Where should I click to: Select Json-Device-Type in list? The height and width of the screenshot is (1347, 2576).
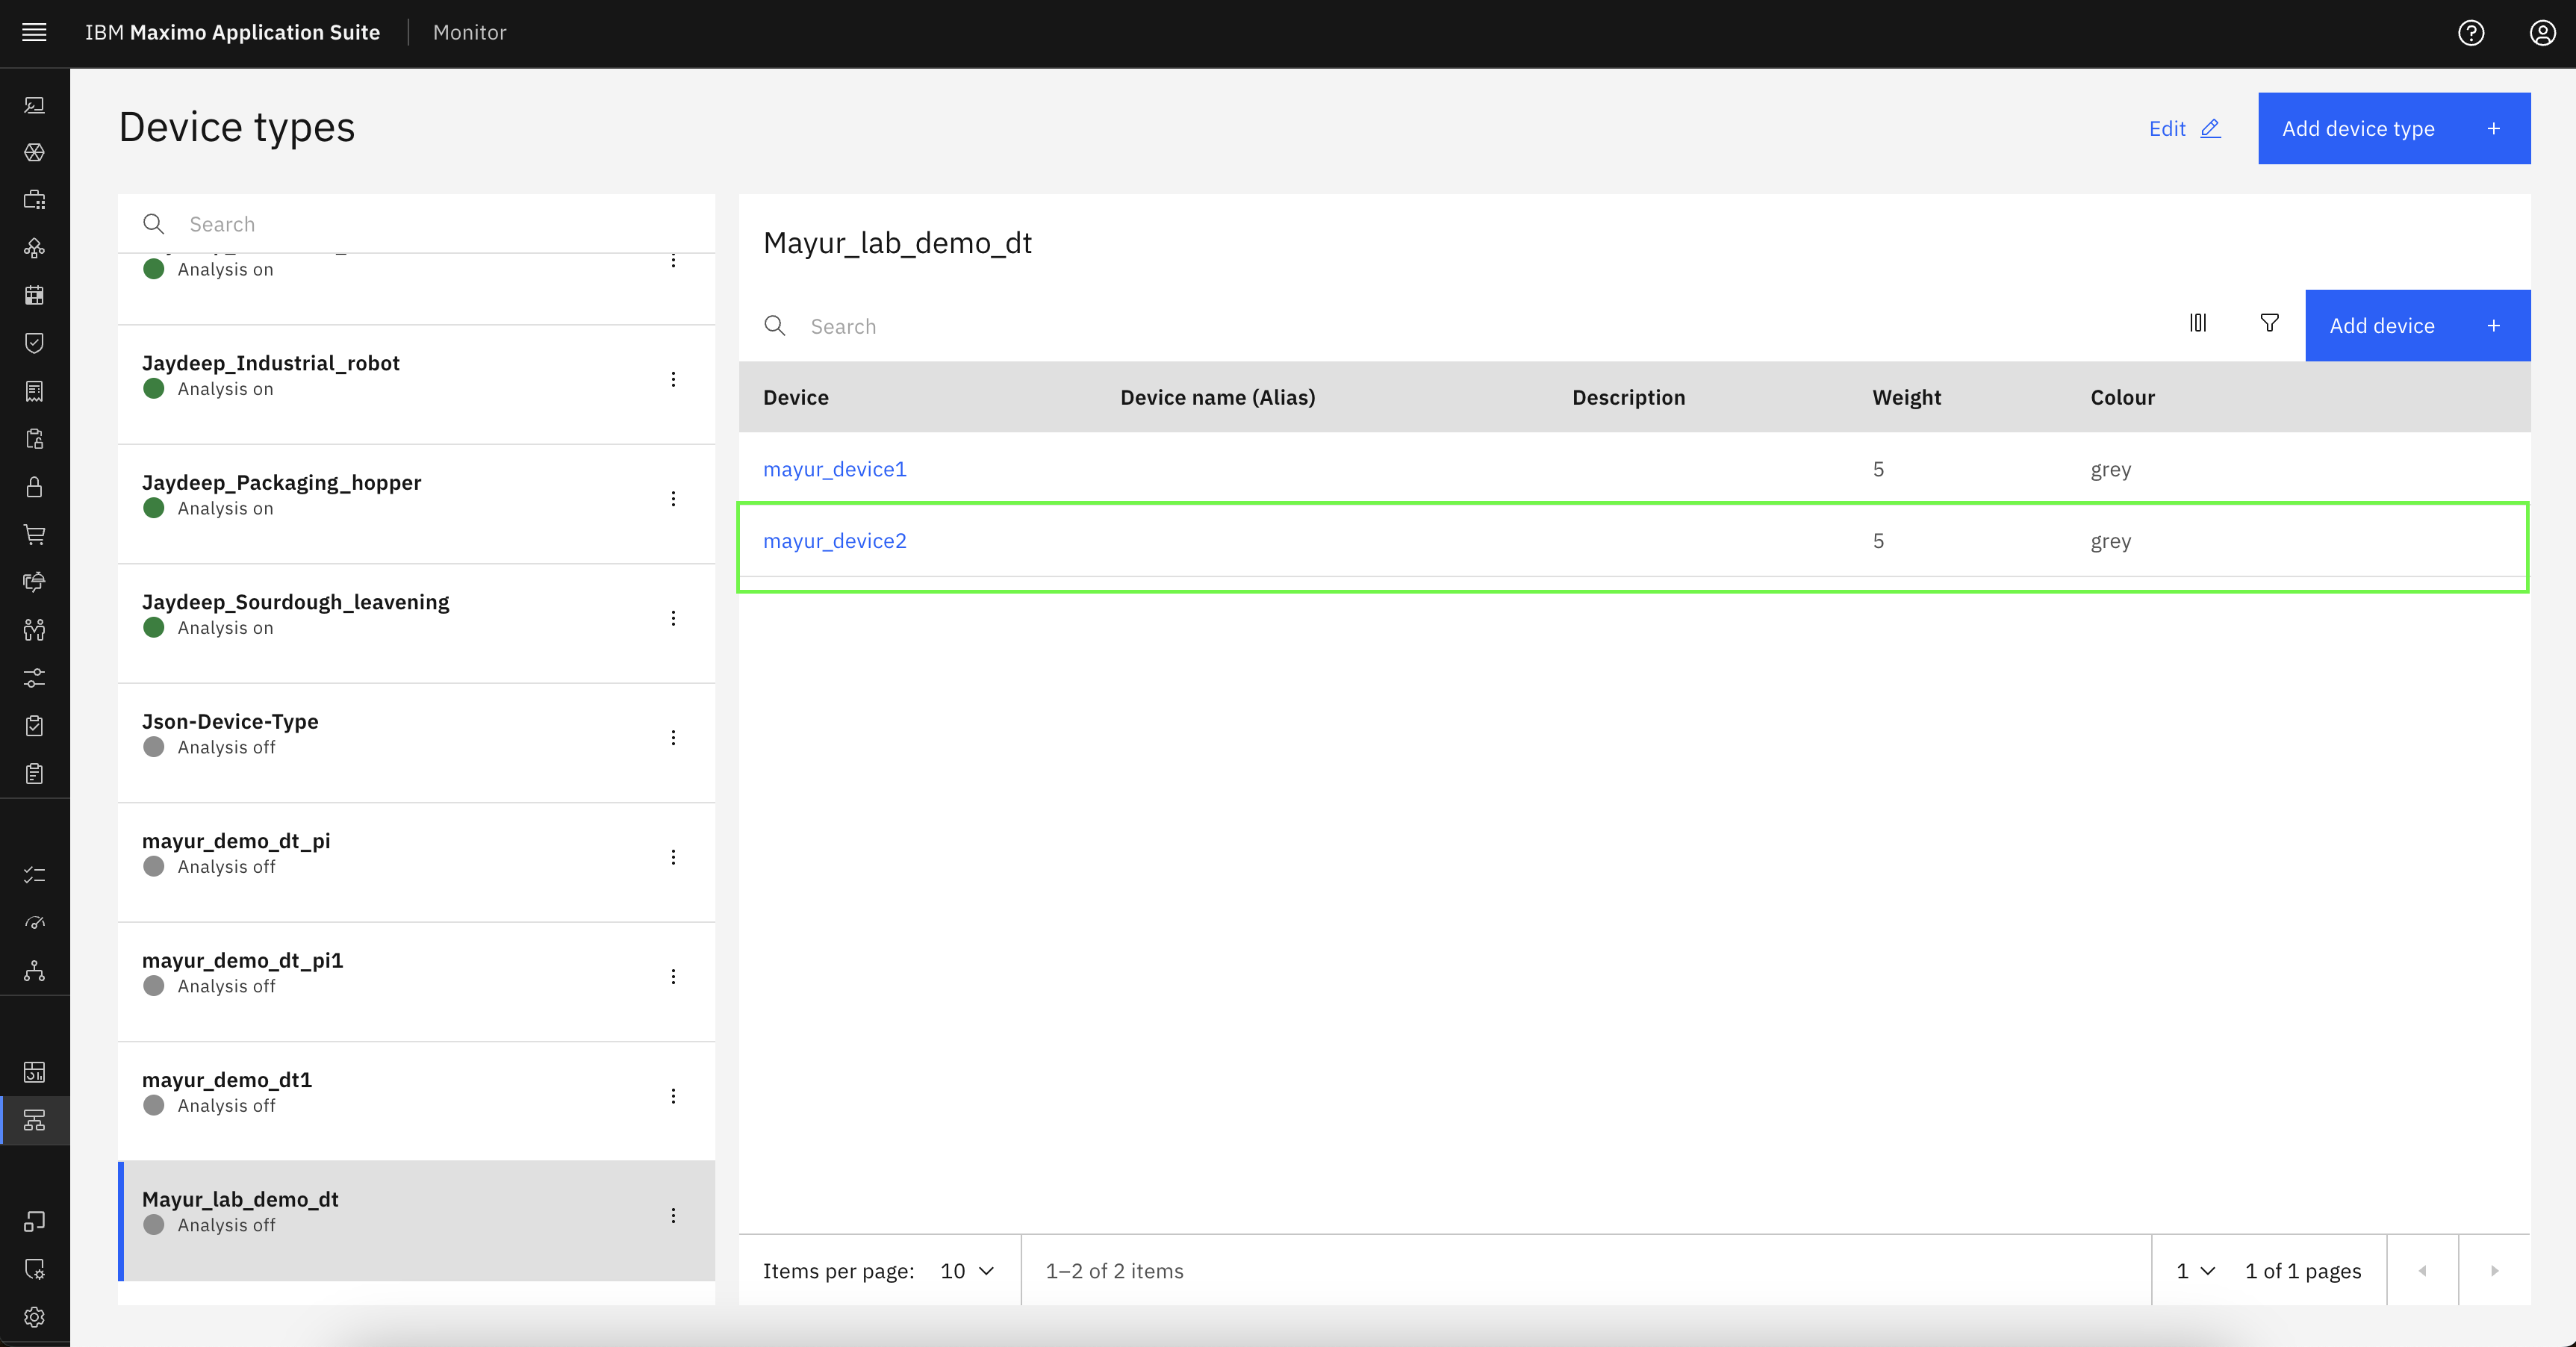[x=416, y=743]
